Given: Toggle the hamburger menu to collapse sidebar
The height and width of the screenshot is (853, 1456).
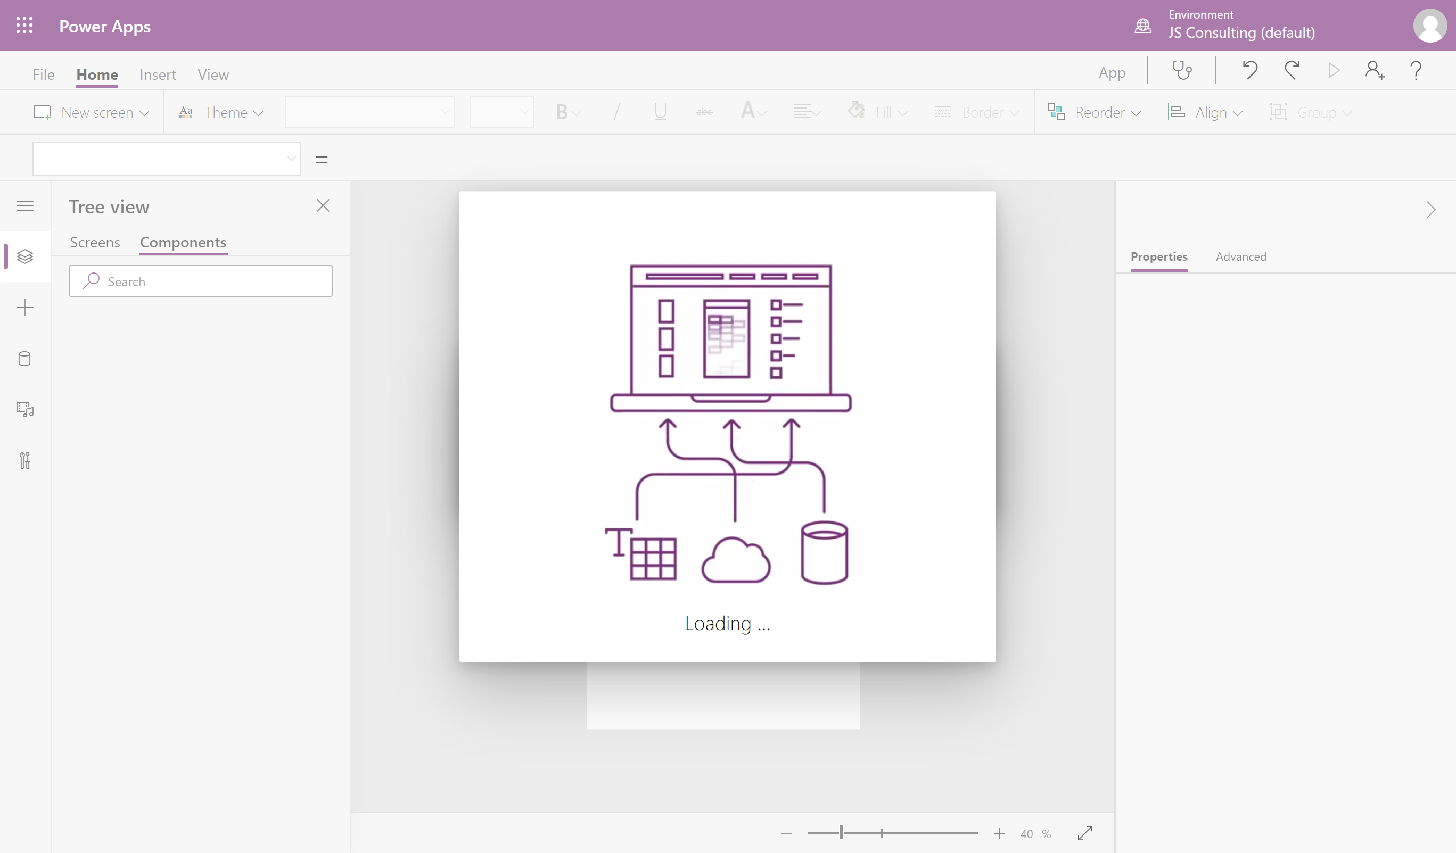Looking at the screenshot, I should (x=25, y=206).
